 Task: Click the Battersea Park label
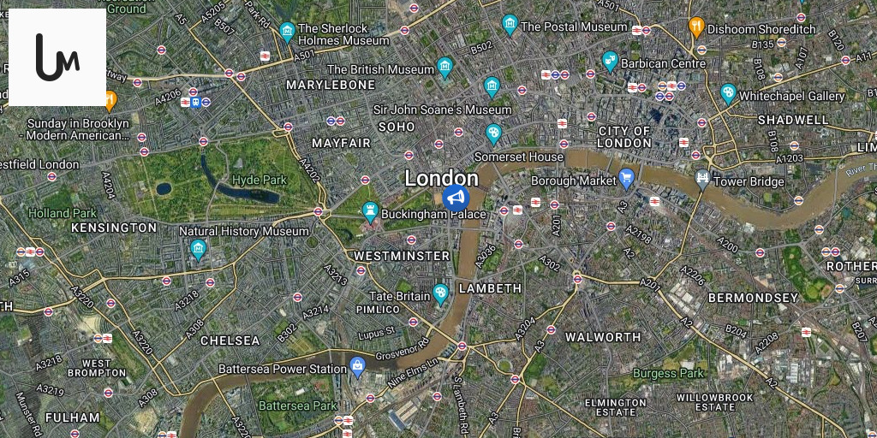coord(298,405)
